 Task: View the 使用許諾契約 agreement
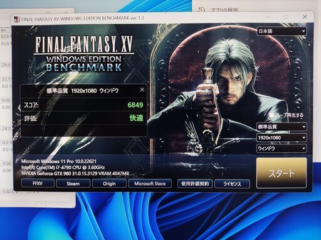[x=195, y=184]
